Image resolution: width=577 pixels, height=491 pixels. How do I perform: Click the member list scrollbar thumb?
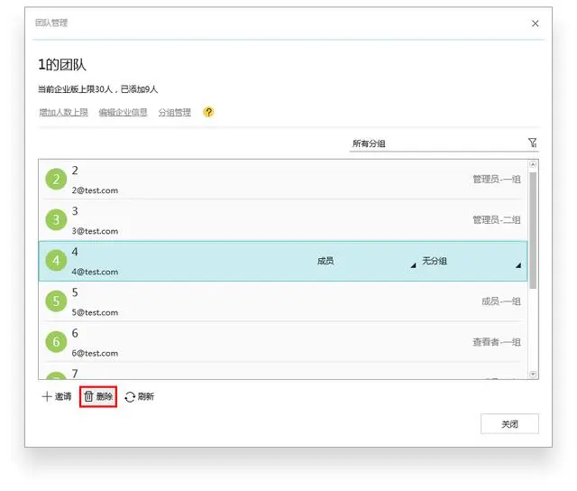pos(533,230)
